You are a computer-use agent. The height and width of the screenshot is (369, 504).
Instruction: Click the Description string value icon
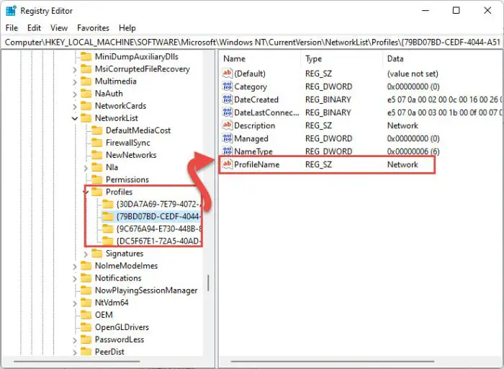pos(228,125)
